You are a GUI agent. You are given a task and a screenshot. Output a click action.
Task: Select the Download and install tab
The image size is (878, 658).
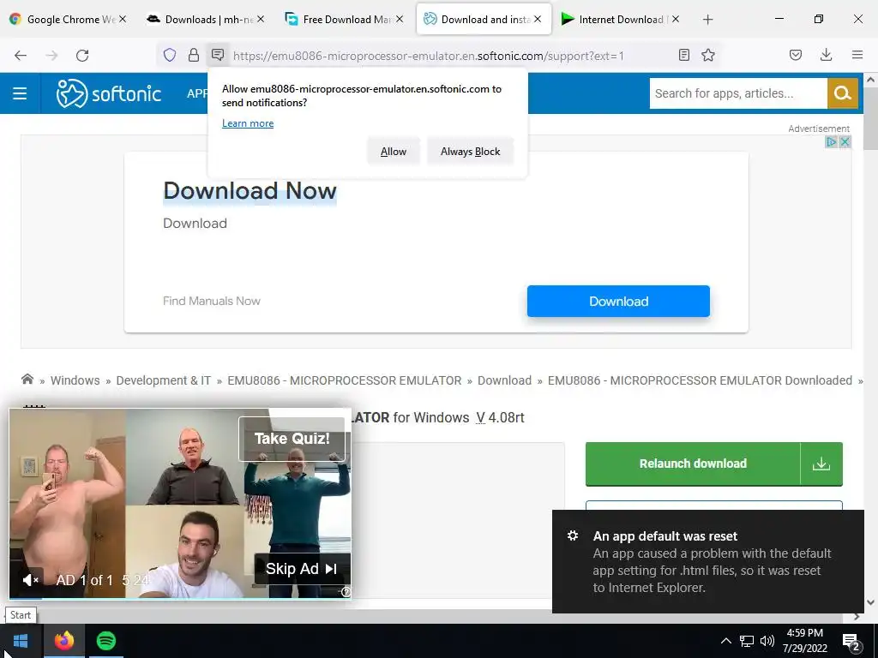[x=484, y=20]
